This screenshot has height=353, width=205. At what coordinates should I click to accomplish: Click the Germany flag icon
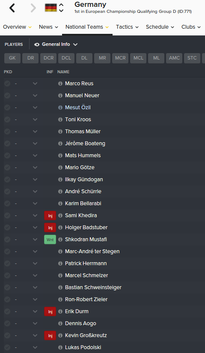51,8
